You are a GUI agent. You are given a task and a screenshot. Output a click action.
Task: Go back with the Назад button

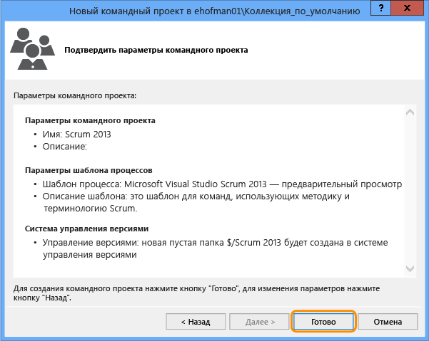(196, 322)
